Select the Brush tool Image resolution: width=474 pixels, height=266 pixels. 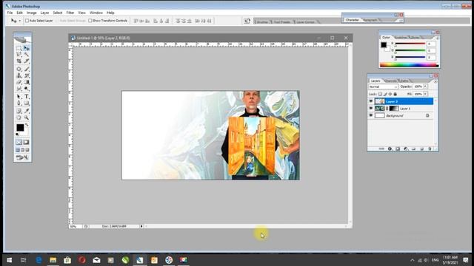(x=27, y=69)
